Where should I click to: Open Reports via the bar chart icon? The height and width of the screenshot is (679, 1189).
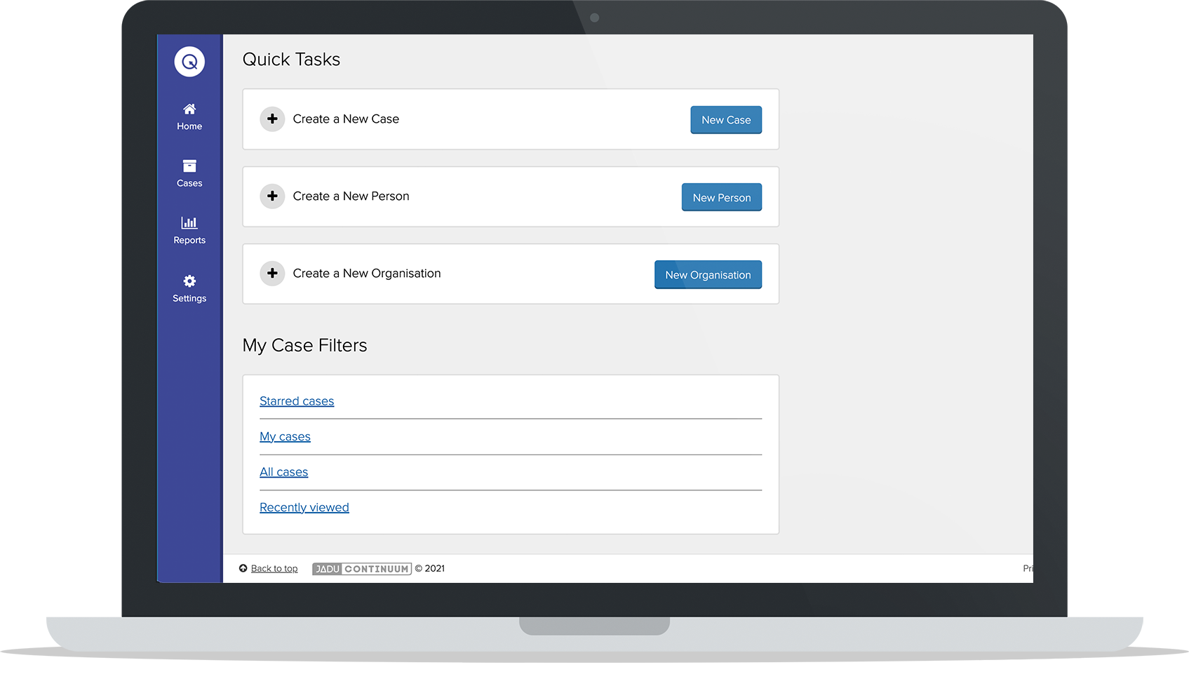coord(189,223)
